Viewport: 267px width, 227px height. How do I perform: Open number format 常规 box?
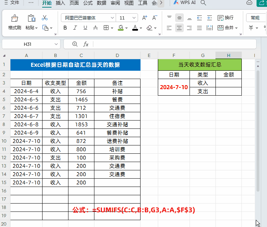pos(256,18)
